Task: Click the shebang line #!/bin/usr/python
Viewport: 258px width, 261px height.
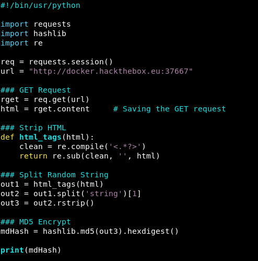Action: click(40, 6)
